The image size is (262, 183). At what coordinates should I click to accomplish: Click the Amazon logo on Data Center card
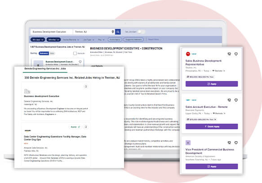[27, 131]
